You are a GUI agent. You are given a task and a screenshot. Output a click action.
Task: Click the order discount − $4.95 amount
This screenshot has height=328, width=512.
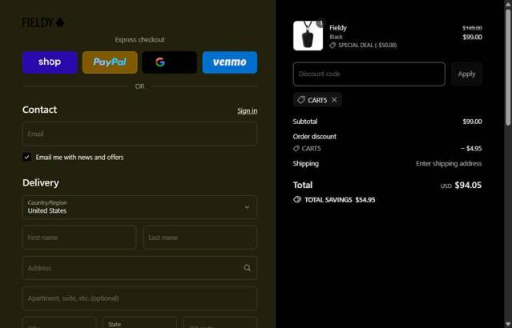coord(471,149)
